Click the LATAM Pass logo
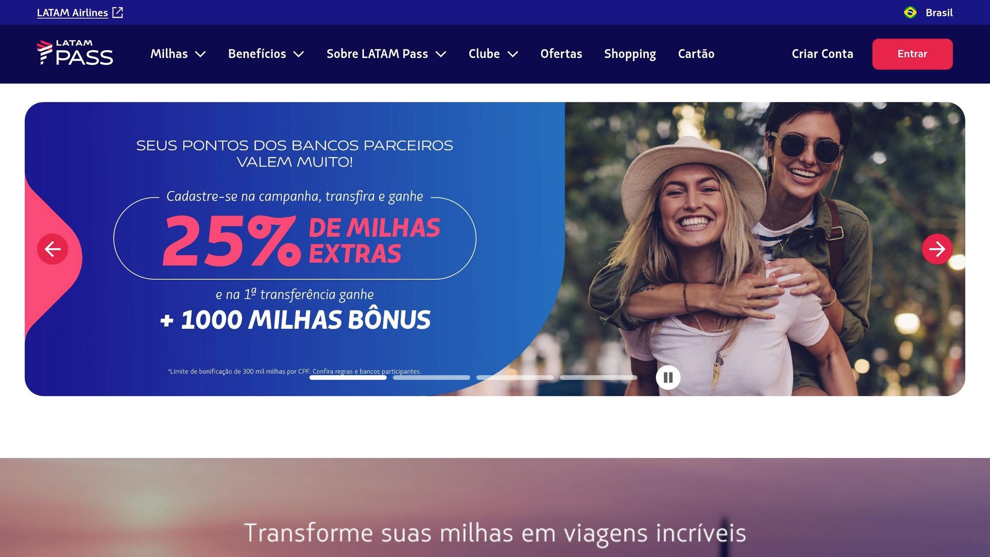Image resolution: width=990 pixels, height=557 pixels. coord(75,53)
